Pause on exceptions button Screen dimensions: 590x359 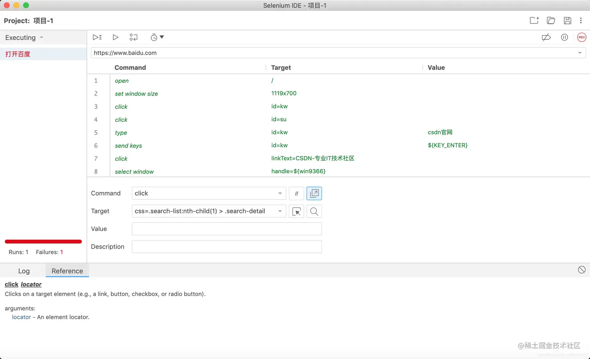(564, 37)
